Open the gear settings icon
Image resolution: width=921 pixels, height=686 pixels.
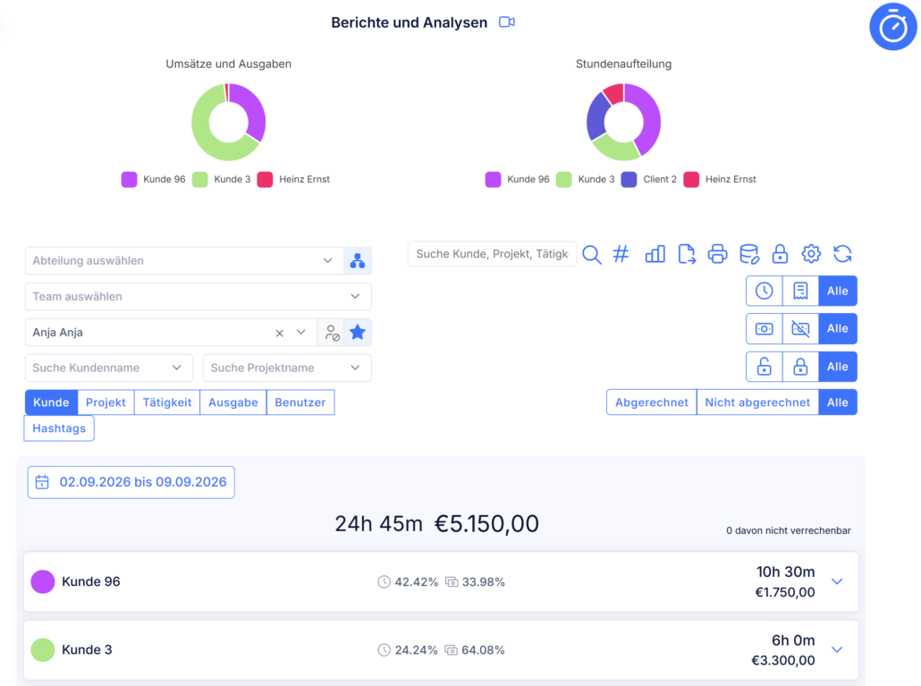click(x=811, y=254)
